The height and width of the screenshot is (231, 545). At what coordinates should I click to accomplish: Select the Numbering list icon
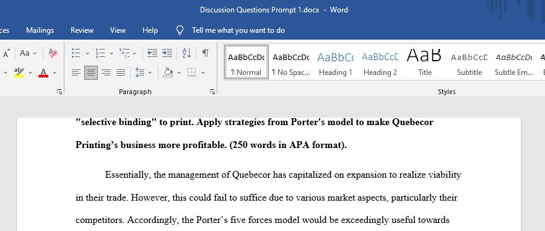(100, 53)
